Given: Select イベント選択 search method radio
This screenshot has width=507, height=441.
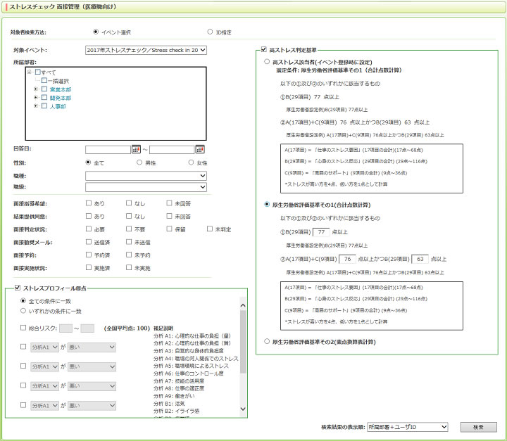Looking at the screenshot, I should tap(95, 32).
